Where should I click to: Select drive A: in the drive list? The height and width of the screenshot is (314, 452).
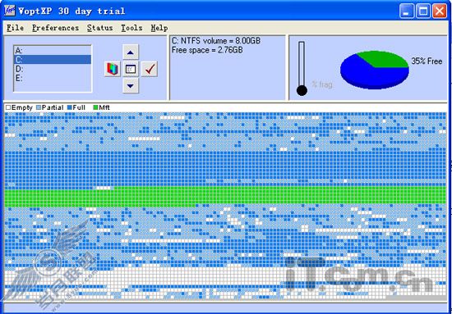[53, 51]
